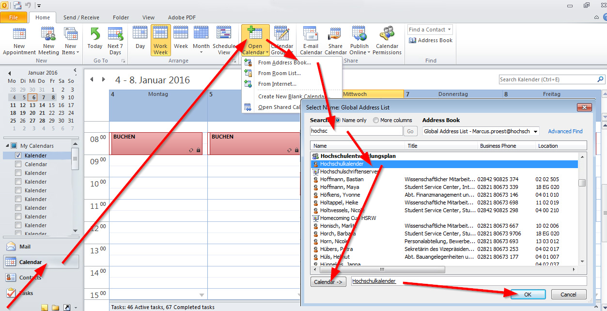
Task: Open the Find a Contact dropdown
Action: pos(430,30)
